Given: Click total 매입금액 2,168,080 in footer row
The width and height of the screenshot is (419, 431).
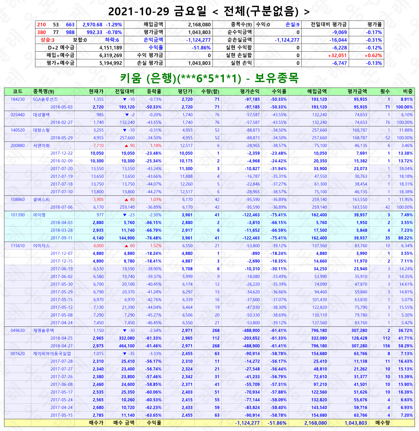Looking at the screenshot, I should [315, 423].
